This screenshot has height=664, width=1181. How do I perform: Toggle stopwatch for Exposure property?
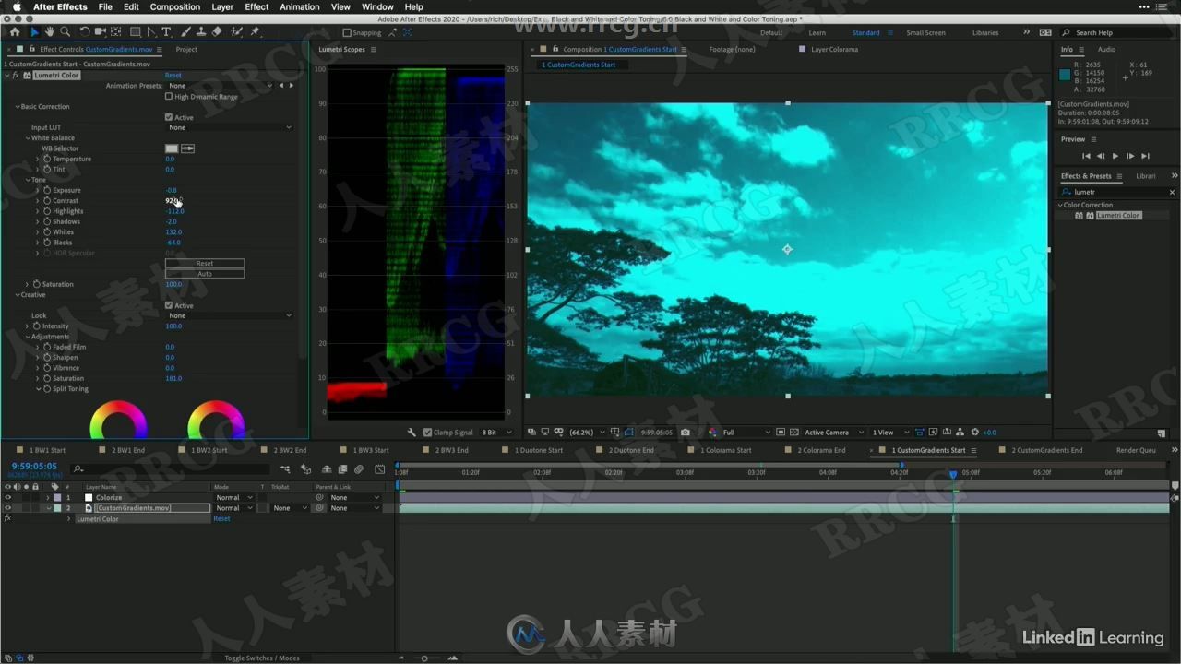(x=47, y=190)
